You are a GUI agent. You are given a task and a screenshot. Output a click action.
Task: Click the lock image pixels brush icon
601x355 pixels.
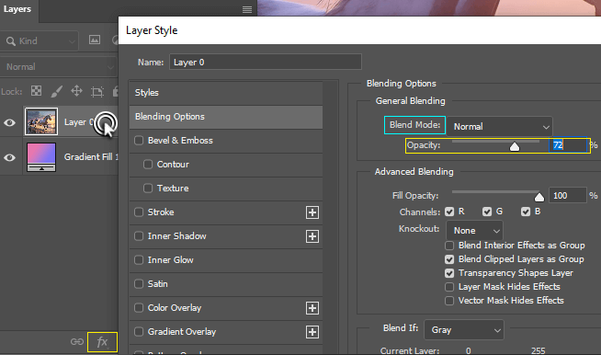56,91
